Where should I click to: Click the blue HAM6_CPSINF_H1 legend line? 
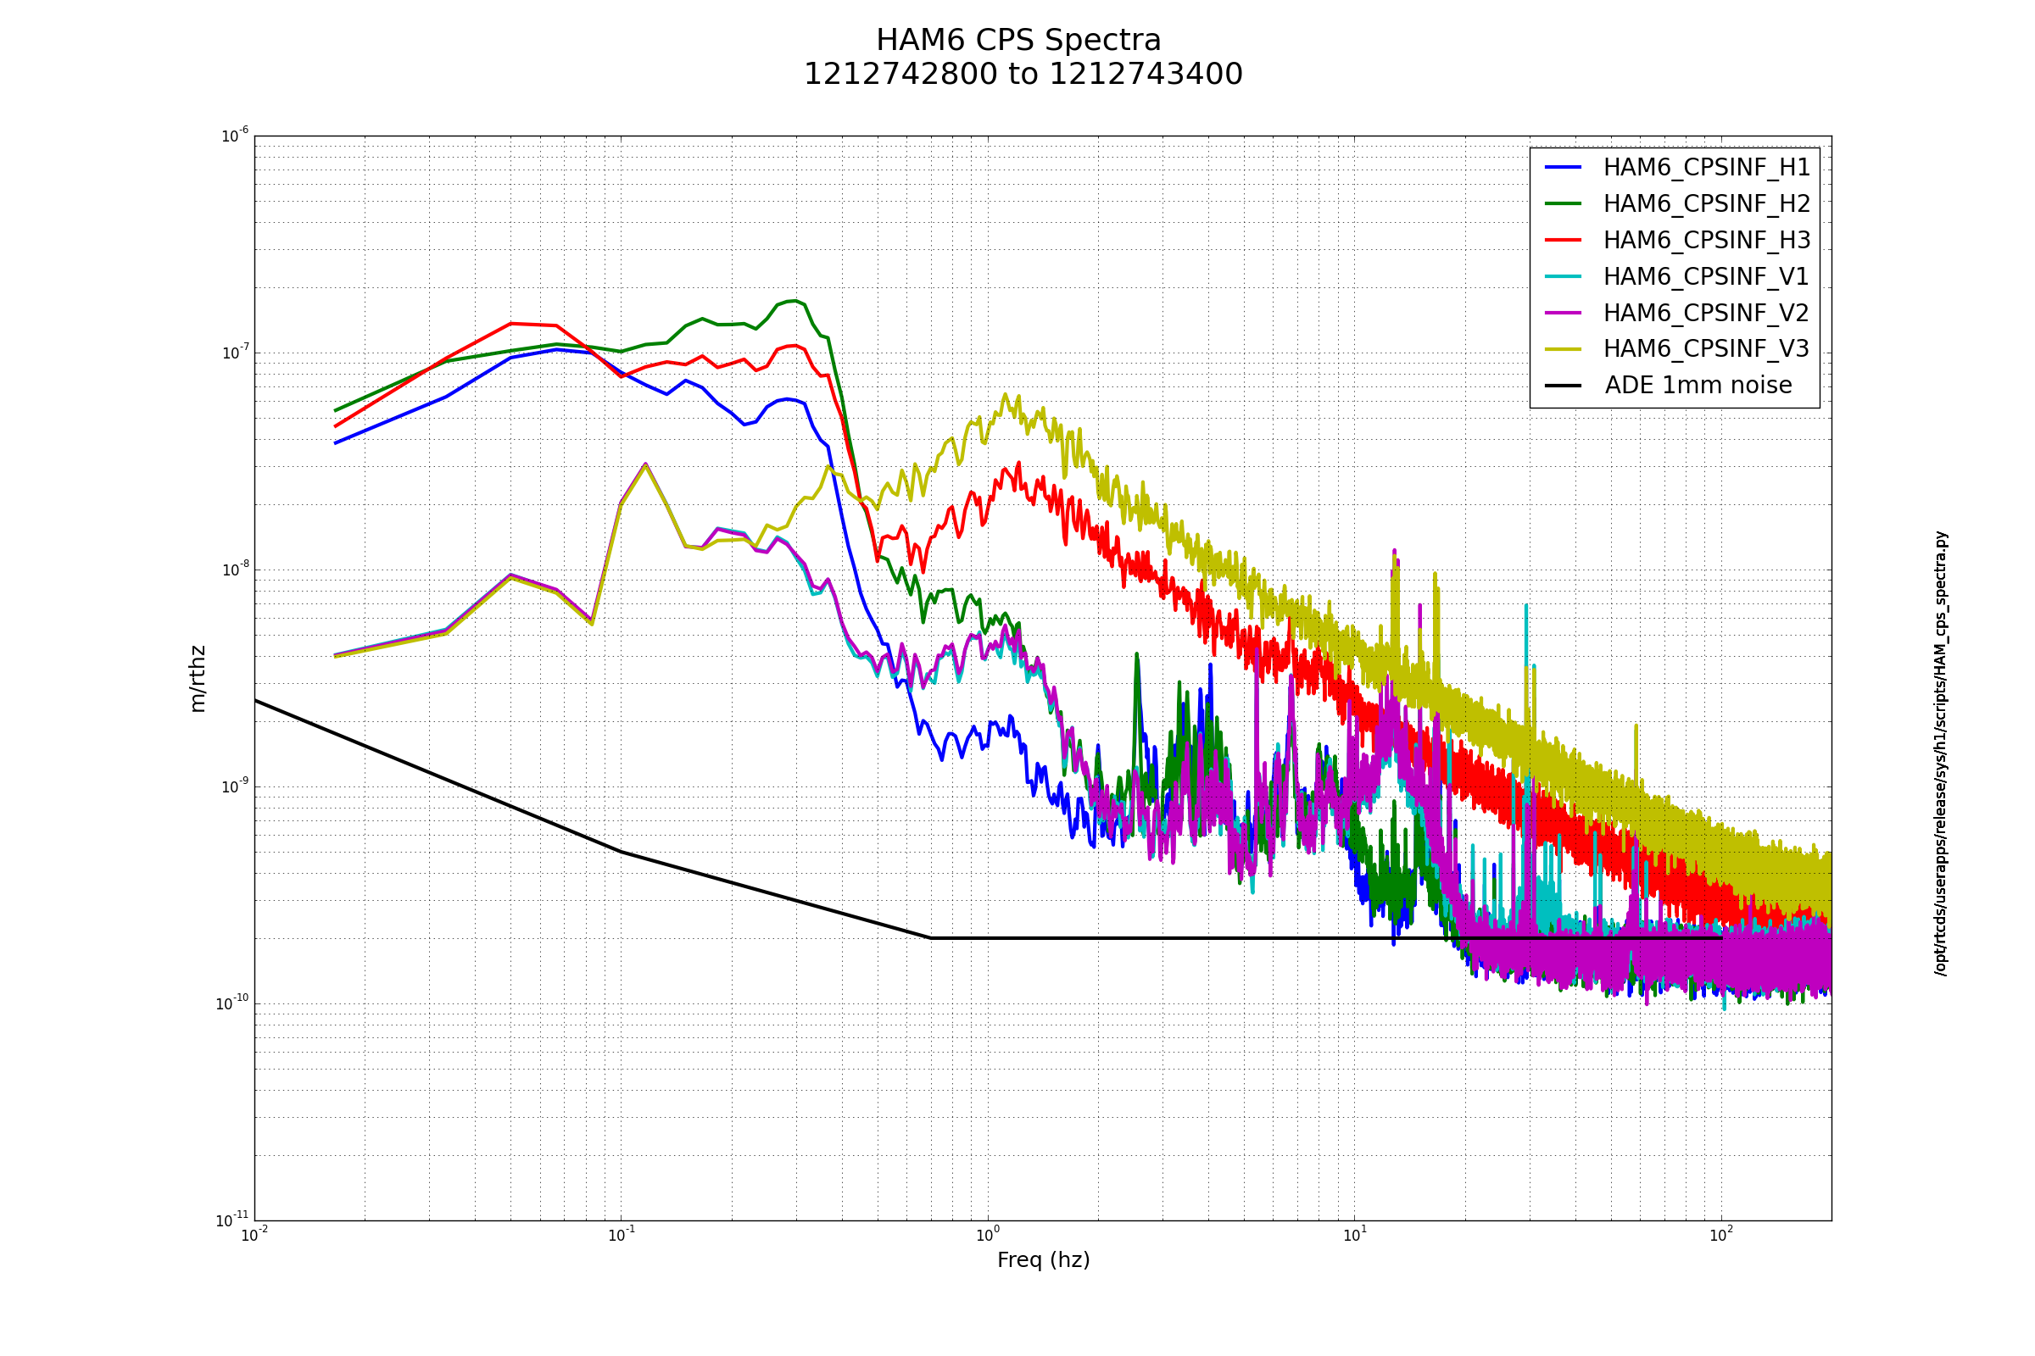coord(1563,167)
